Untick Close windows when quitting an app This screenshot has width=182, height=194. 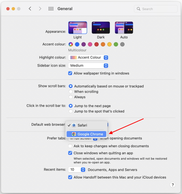click(x=70, y=153)
